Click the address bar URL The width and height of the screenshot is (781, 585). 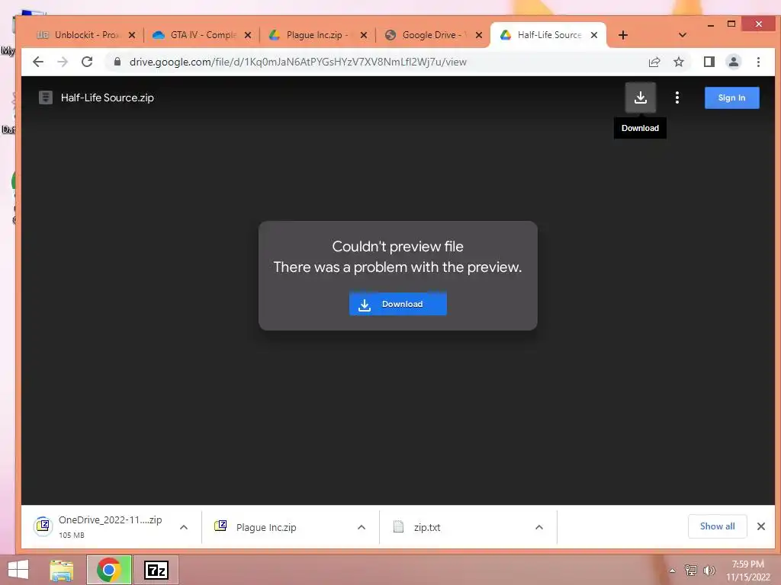click(x=298, y=62)
